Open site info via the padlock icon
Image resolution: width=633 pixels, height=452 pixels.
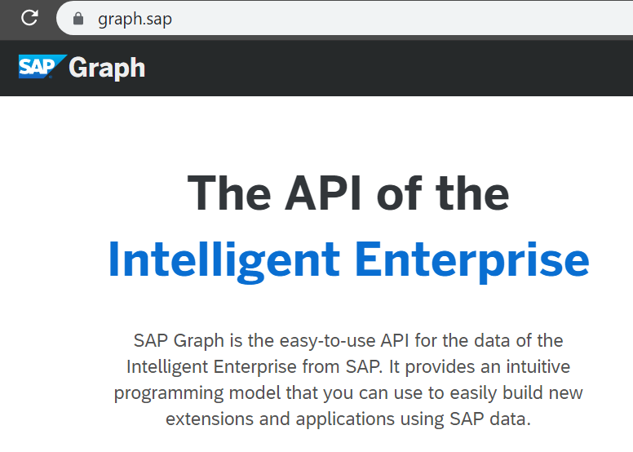[x=78, y=19]
